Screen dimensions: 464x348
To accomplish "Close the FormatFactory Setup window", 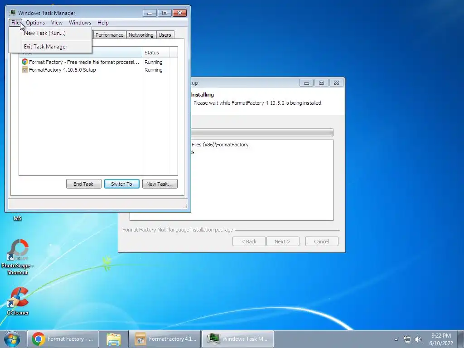I will point(336,83).
